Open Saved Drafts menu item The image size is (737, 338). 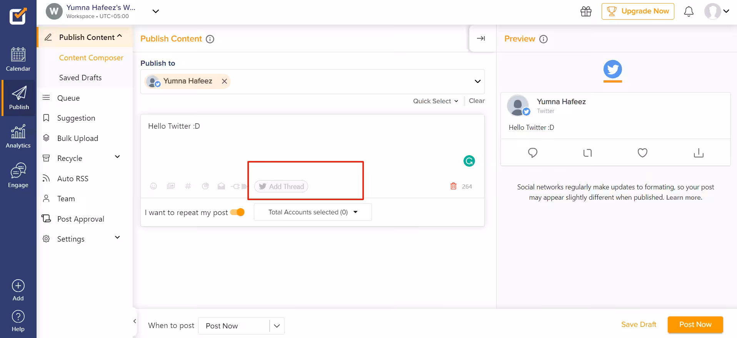[x=80, y=78]
